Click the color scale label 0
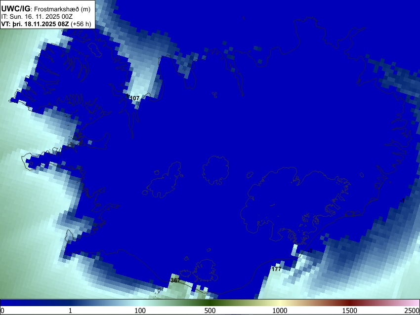 [2, 311]
